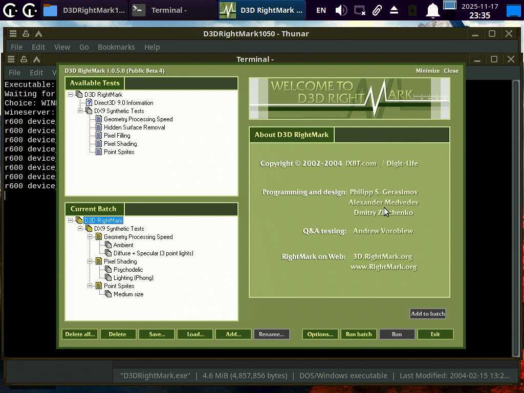Select Pixel Filling test
This screenshot has height=393, width=524.
117,135
